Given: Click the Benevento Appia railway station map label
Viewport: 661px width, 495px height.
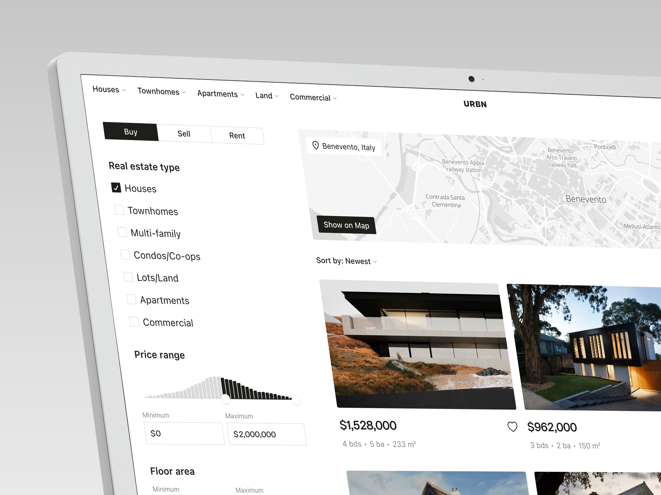Looking at the screenshot, I should tap(463, 166).
